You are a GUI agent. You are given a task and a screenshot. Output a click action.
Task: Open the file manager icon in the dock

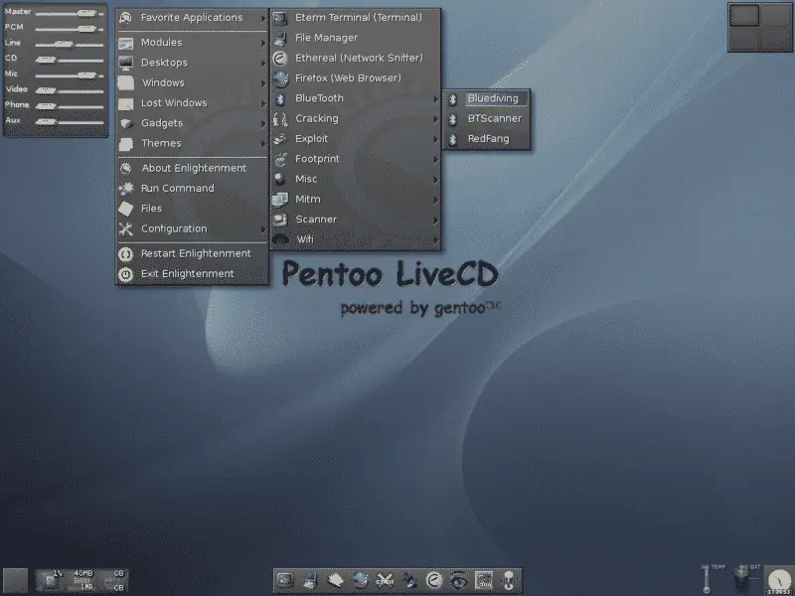(x=310, y=579)
